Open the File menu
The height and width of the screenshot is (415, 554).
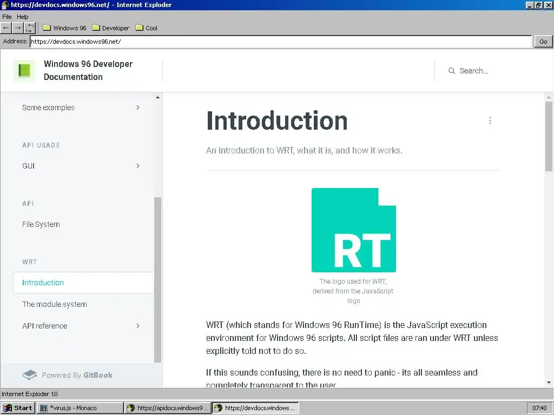[x=6, y=17]
